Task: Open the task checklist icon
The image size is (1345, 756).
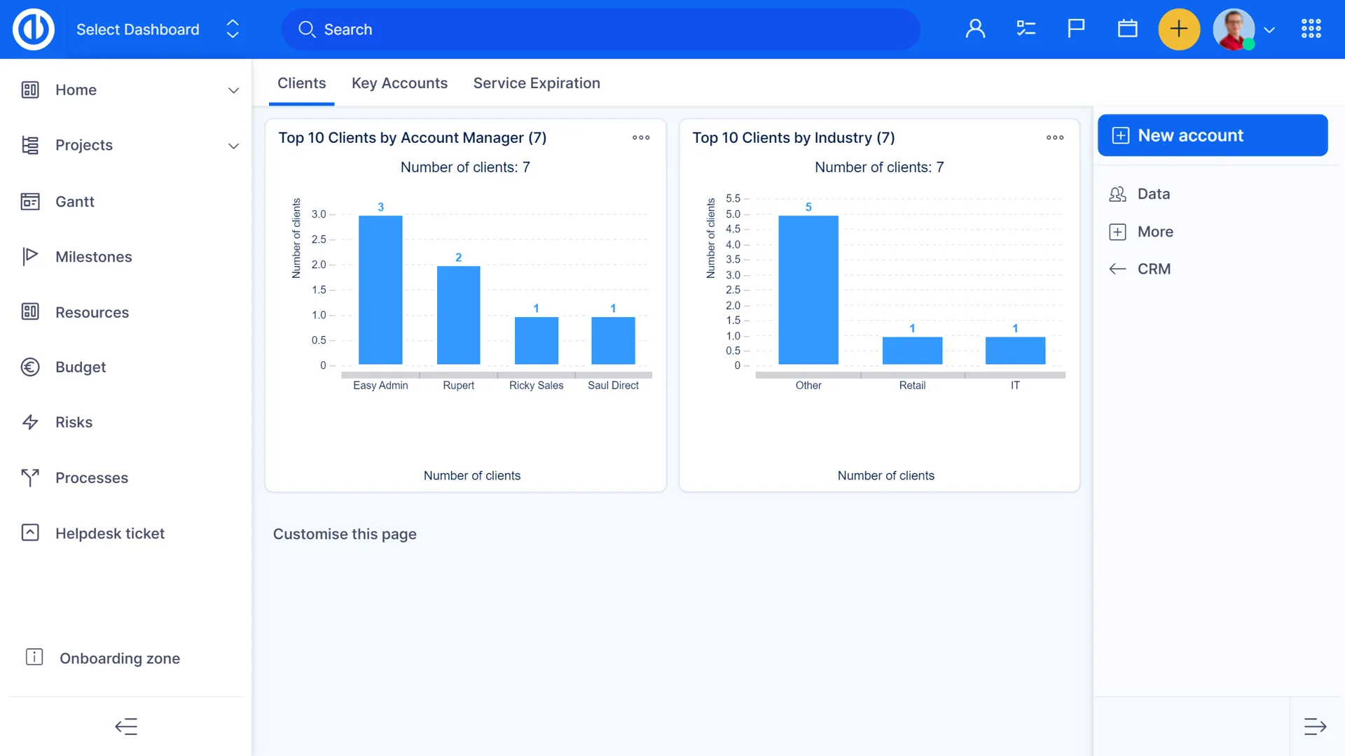Action: point(1026,29)
